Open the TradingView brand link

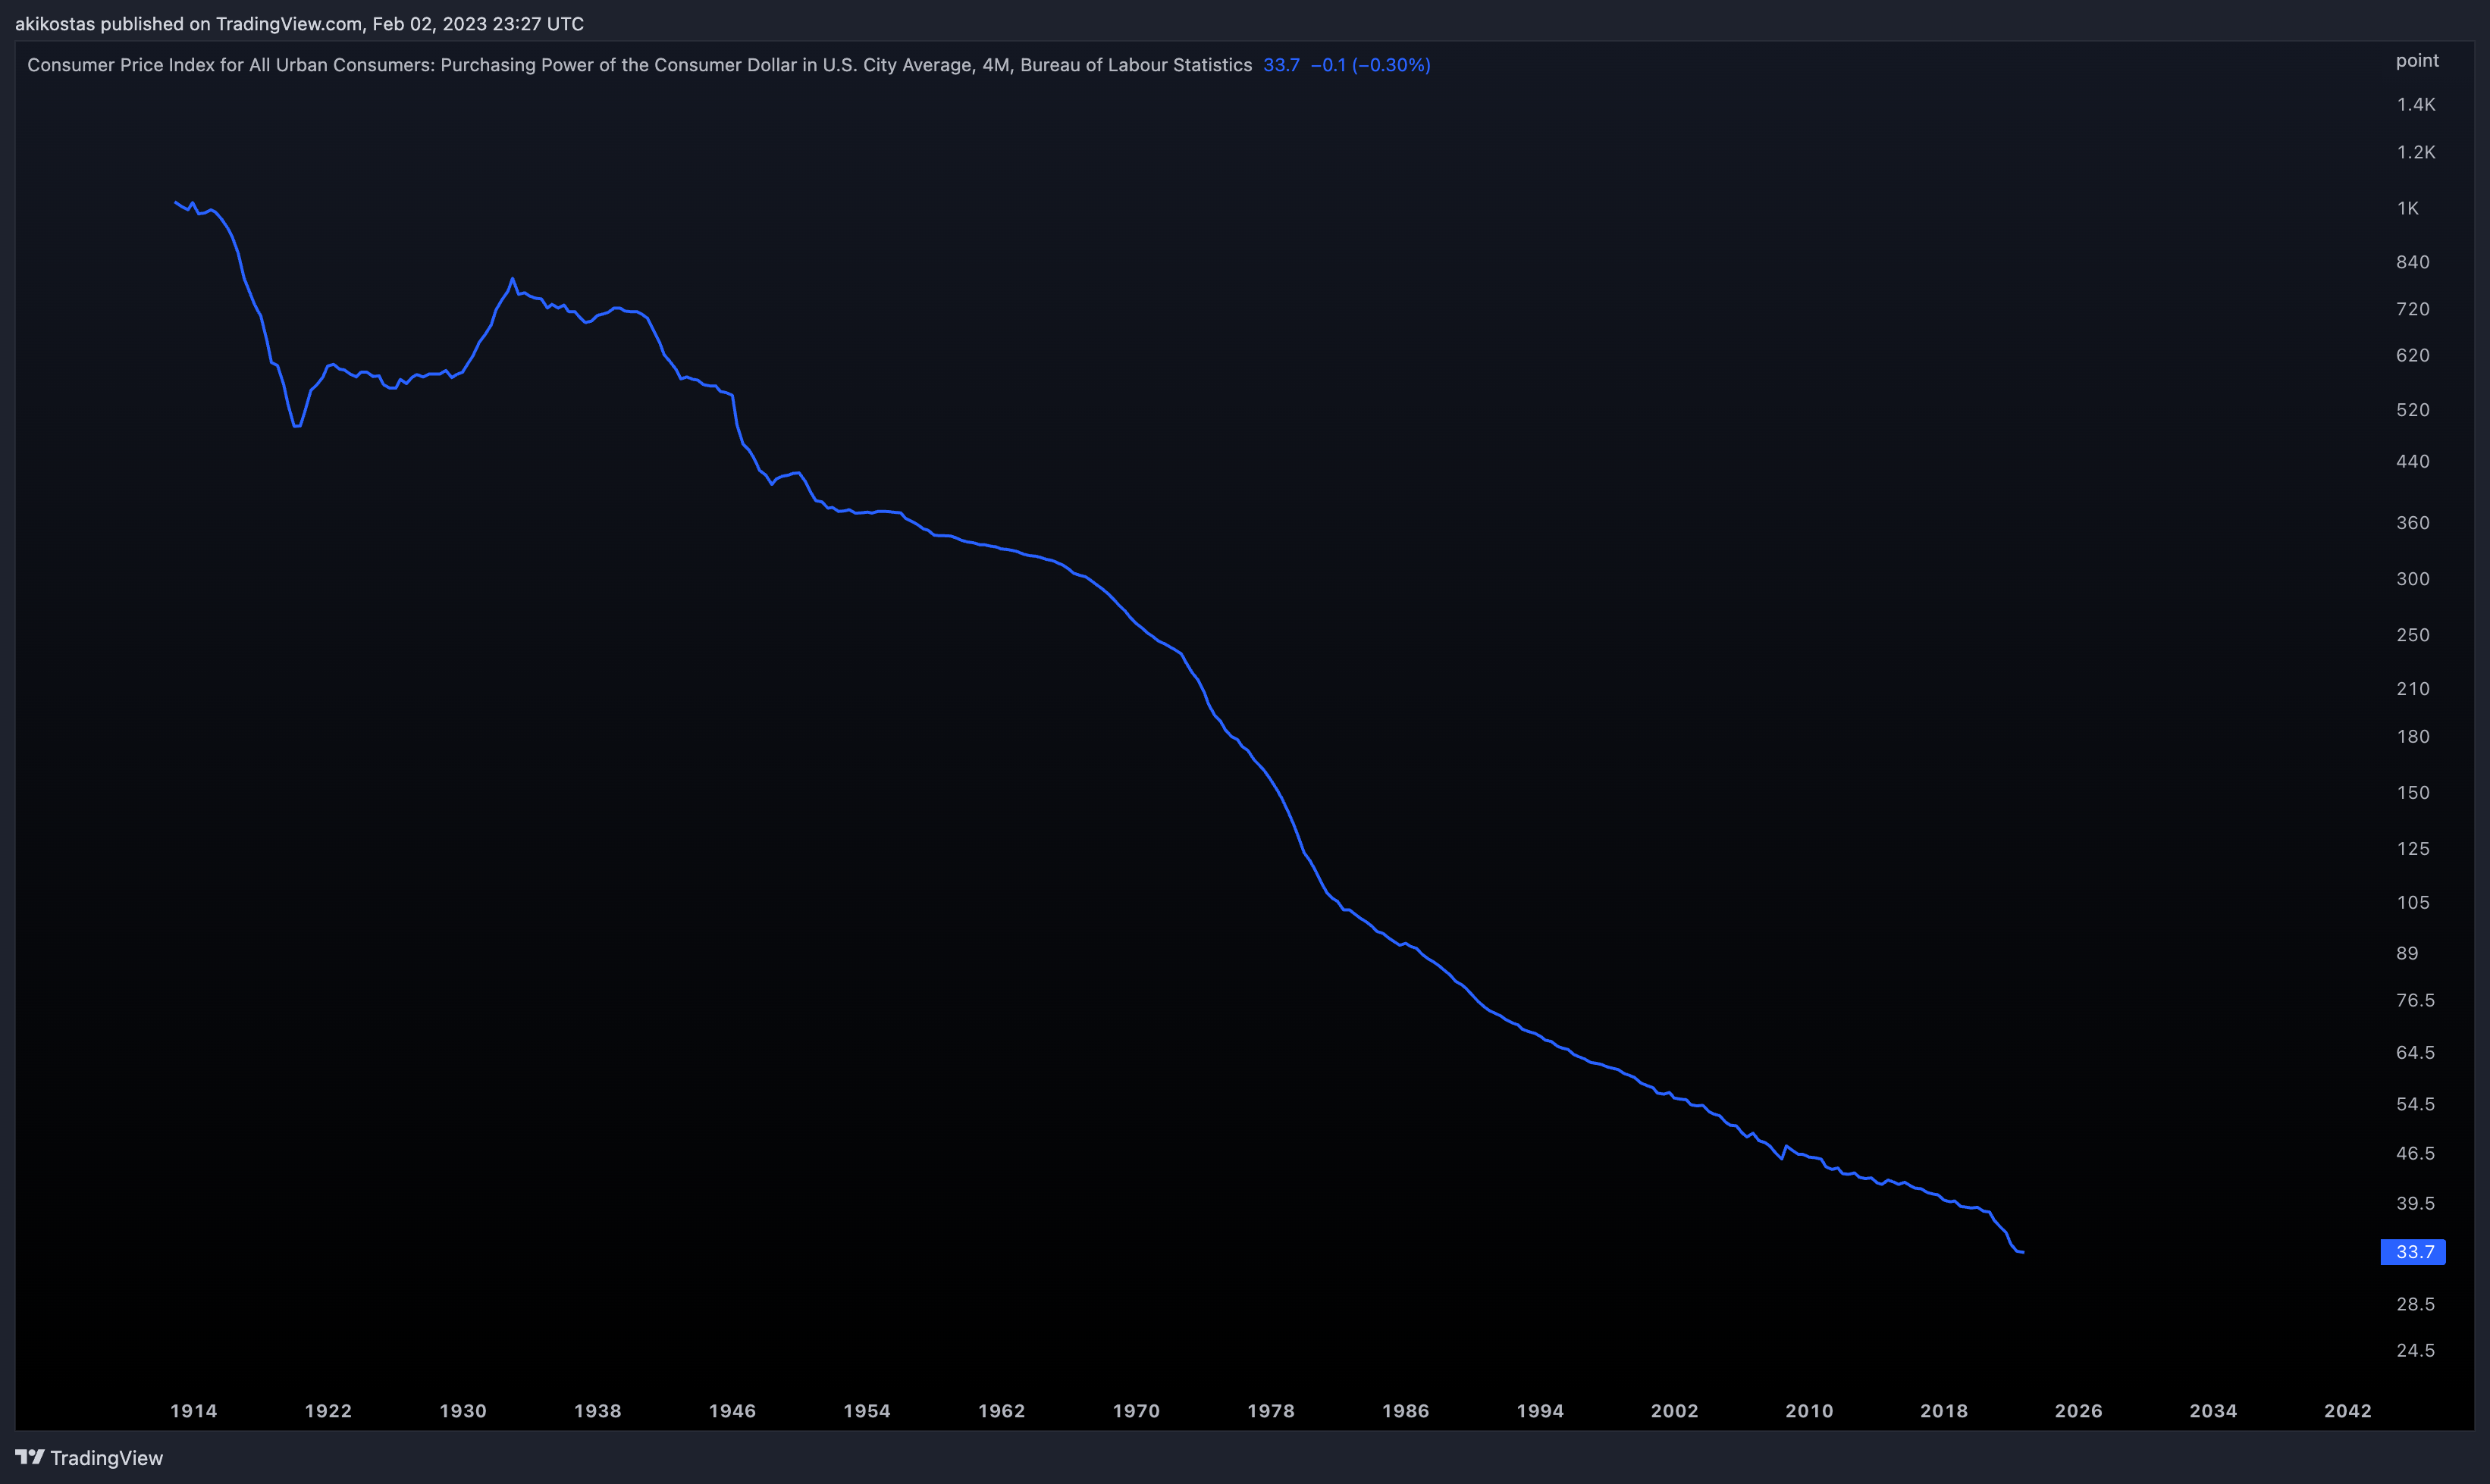click(x=89, y=1458)
